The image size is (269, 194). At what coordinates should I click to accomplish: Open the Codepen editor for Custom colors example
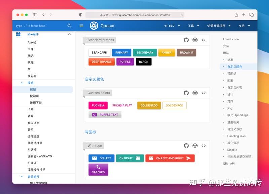coord(195,93)
